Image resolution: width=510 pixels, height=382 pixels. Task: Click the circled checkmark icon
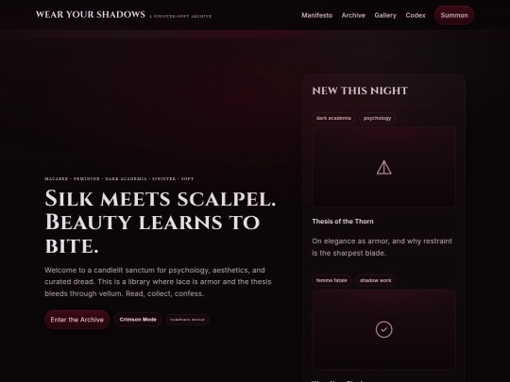pos(383,329)
